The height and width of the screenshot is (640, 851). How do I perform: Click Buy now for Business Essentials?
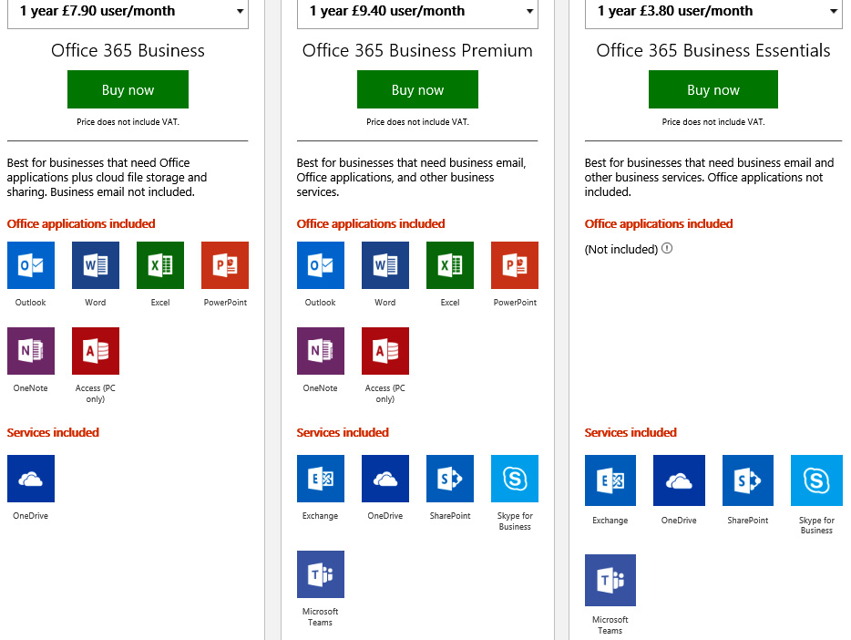click(713, 89)
